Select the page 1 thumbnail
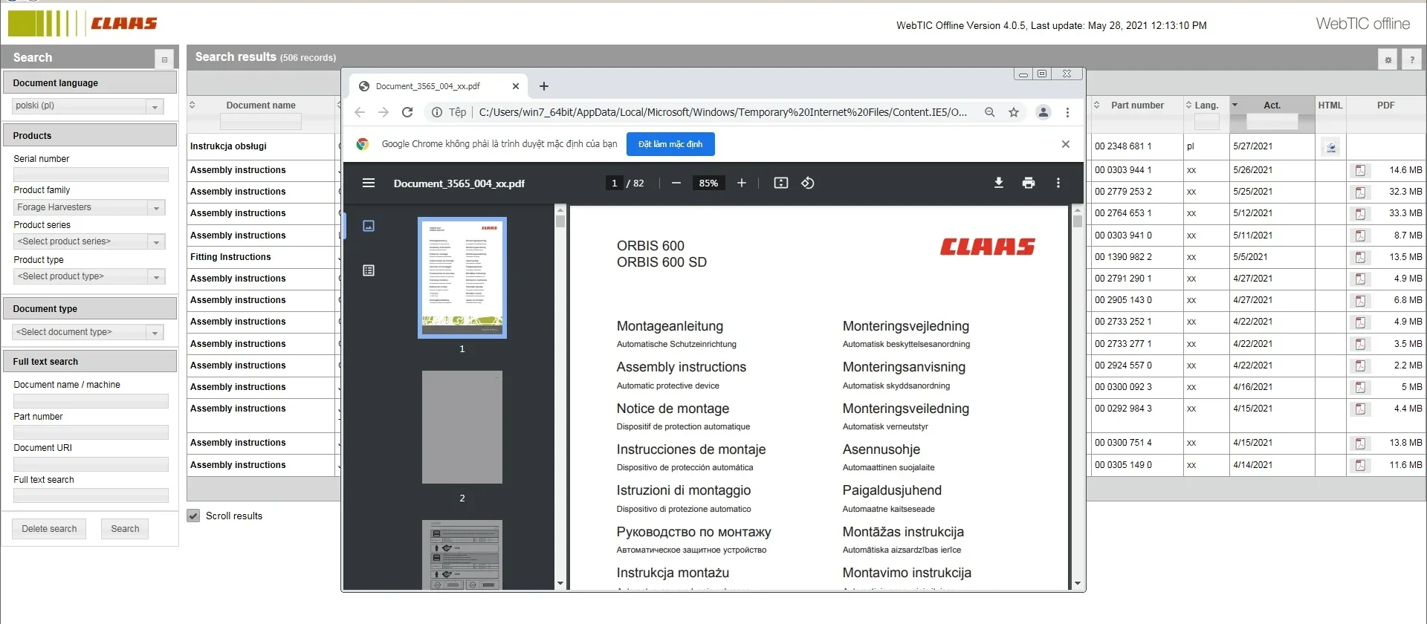This screenshot has width=1427, height=624. pos(462,277)
